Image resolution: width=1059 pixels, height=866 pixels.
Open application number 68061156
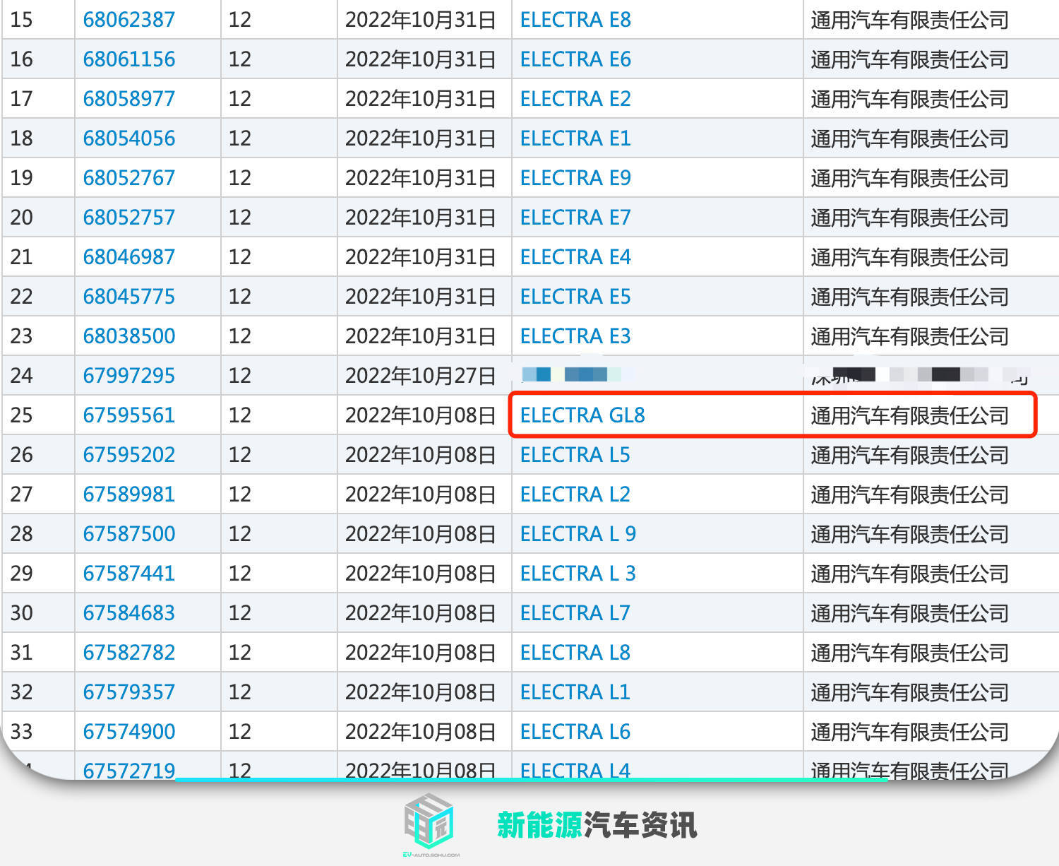pyautogui.click(x=128, y=59)
